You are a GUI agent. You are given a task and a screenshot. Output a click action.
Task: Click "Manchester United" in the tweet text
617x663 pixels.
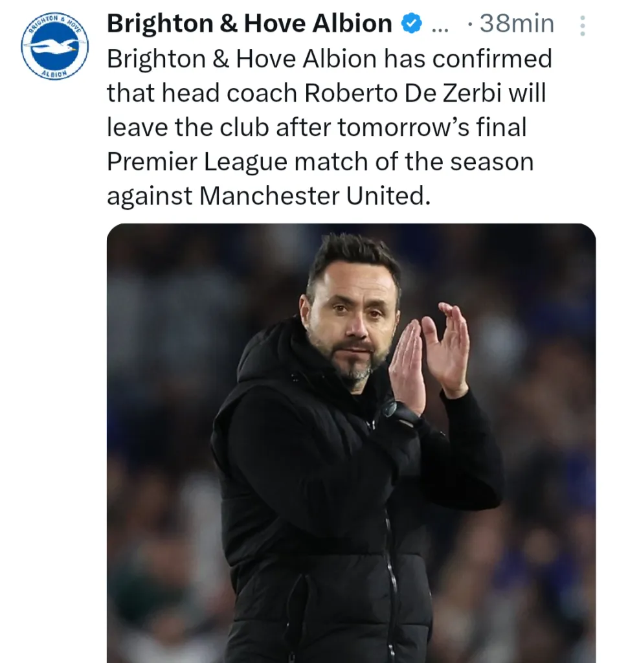tap(313, 196)
